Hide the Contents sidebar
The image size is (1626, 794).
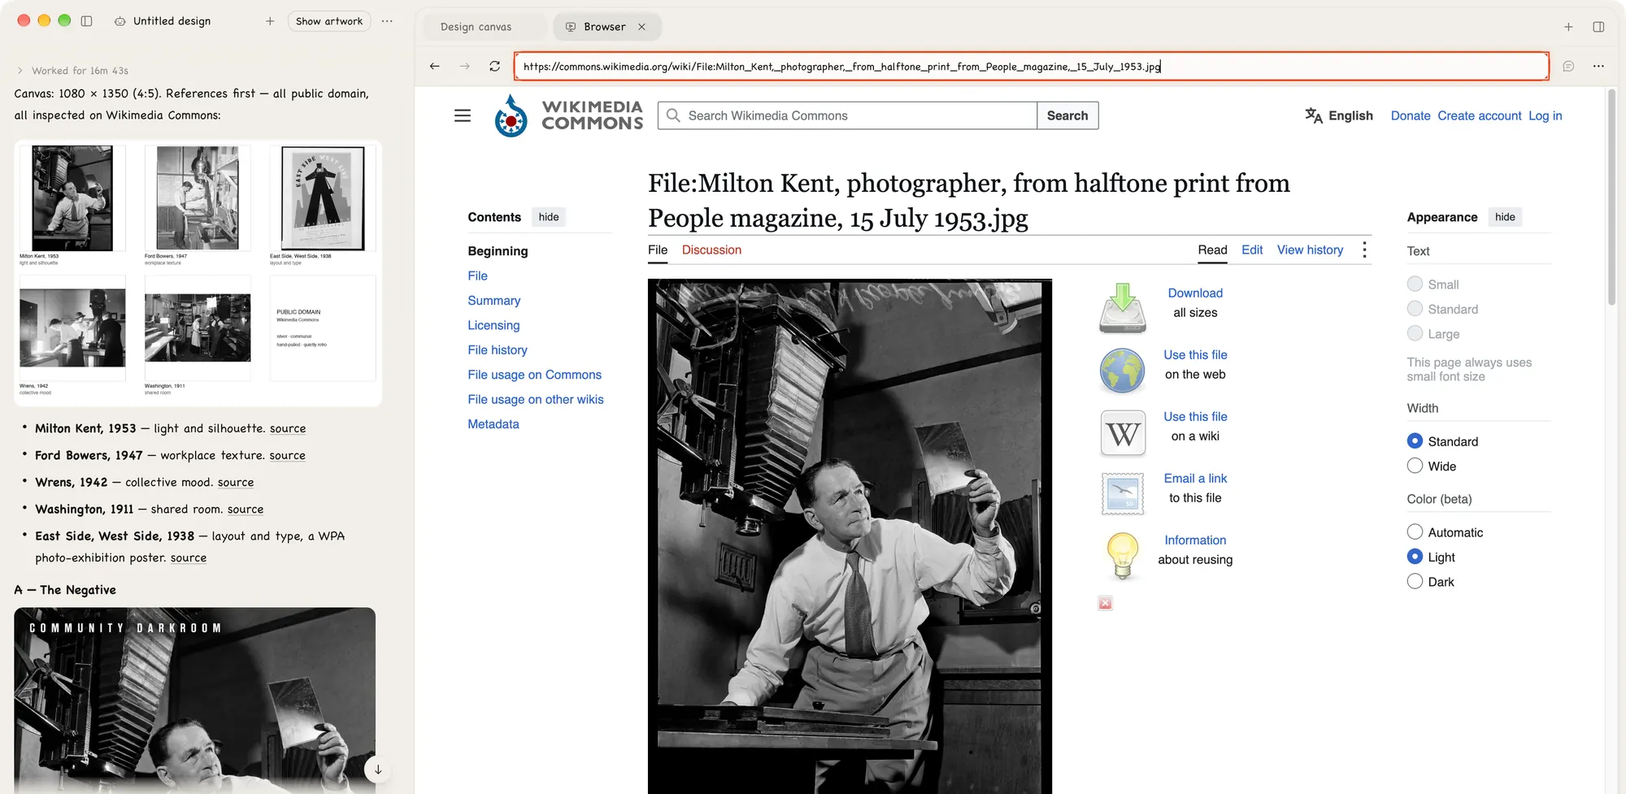[x=549, y=217]
